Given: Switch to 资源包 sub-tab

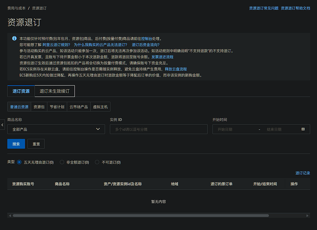Looking at the screenshot, I should 39,107.
